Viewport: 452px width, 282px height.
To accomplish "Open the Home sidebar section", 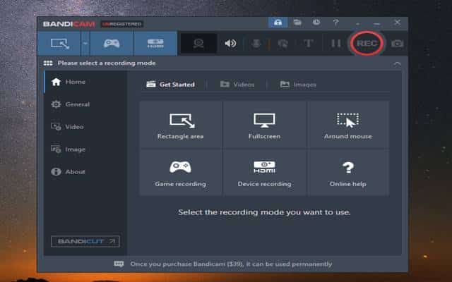I will tap(85, 82).
